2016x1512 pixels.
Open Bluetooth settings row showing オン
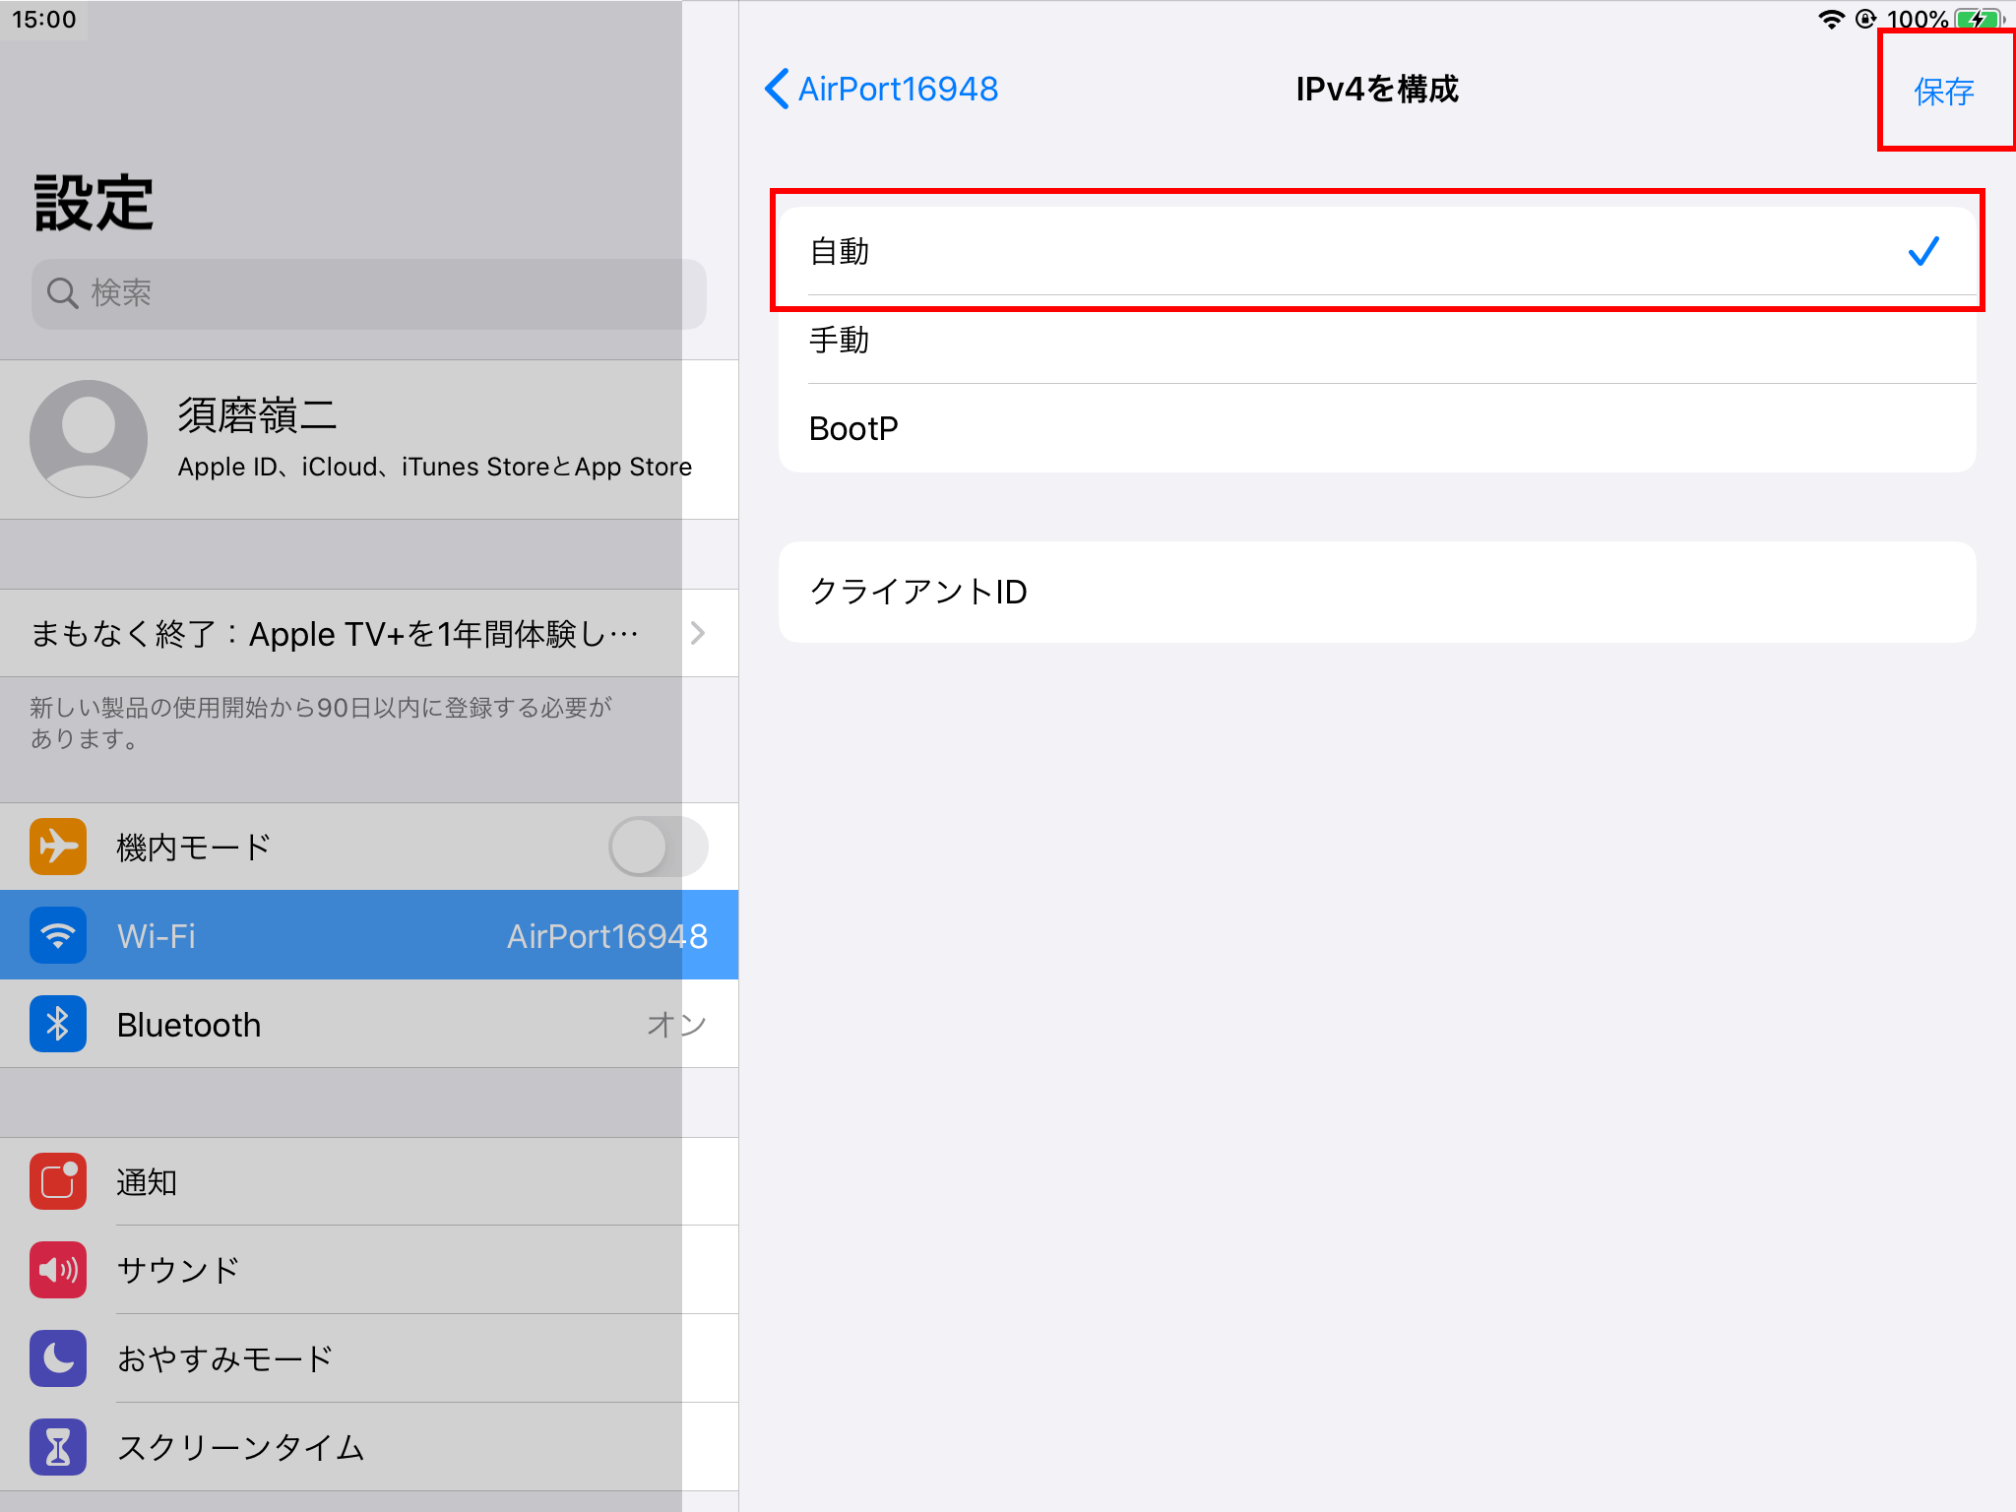coord(394,1024)
